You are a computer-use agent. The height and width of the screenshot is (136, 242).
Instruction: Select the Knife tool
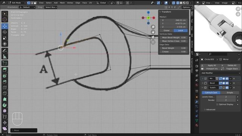pos(5,93)
